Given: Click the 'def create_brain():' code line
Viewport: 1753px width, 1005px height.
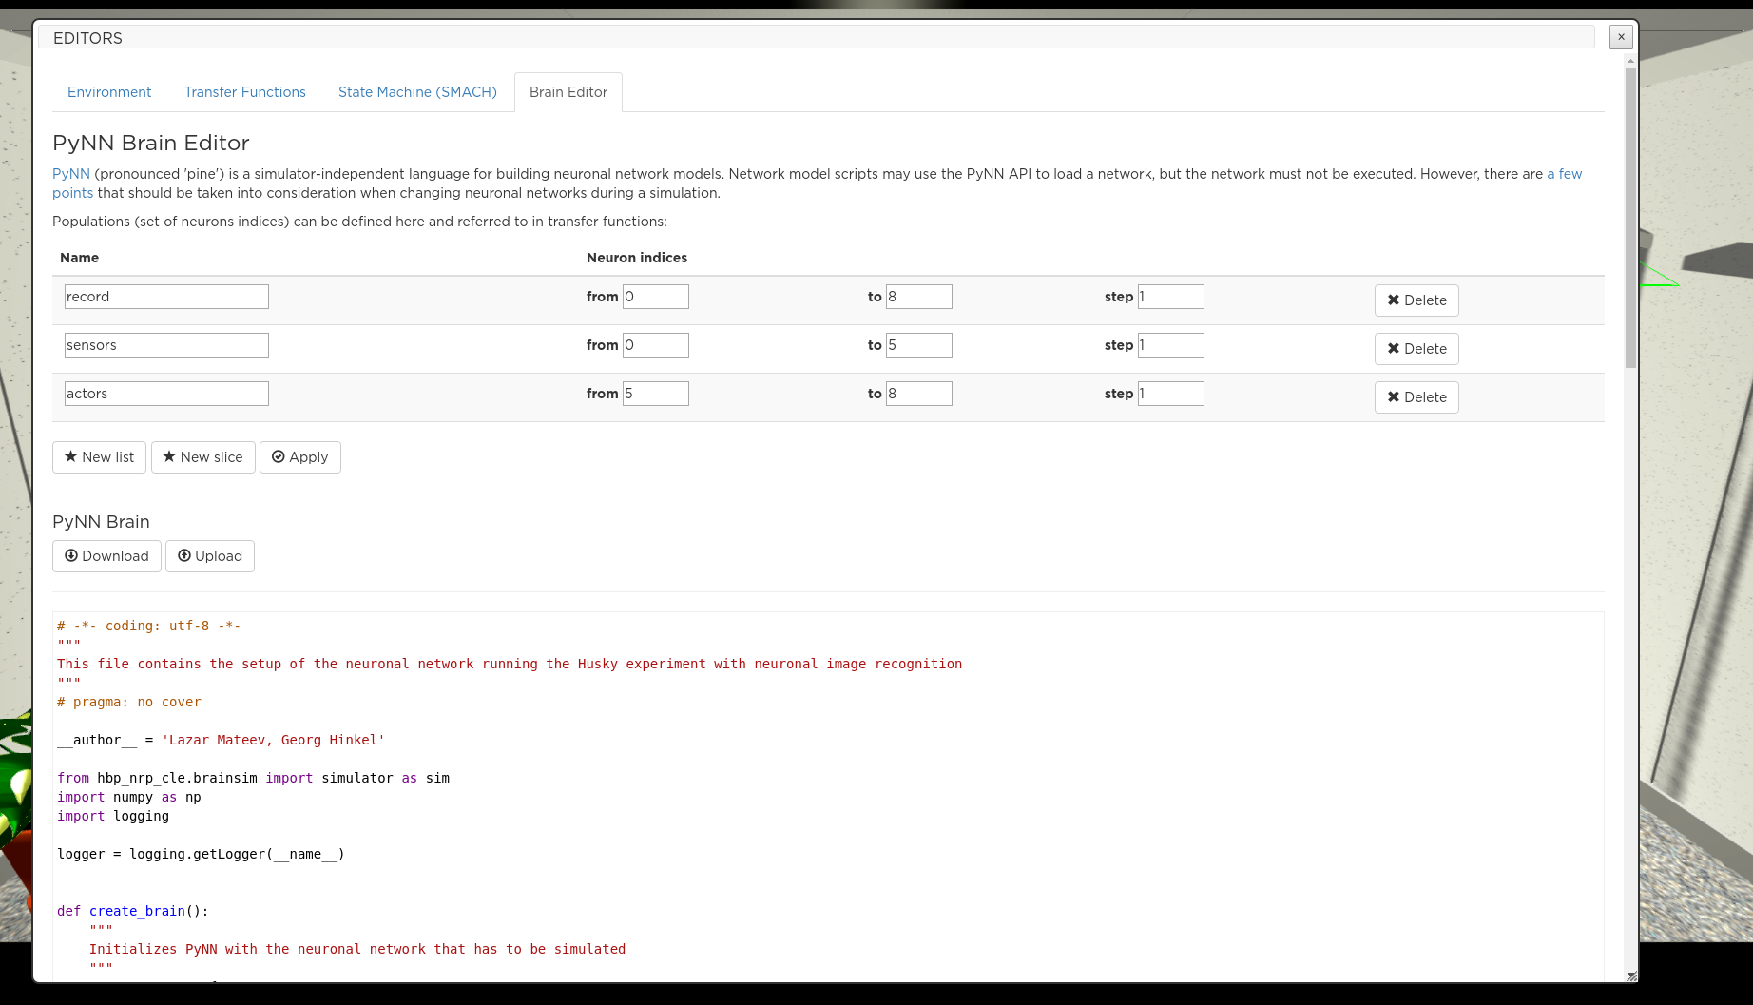Looking at the screenshot, I should pos(132,911).
